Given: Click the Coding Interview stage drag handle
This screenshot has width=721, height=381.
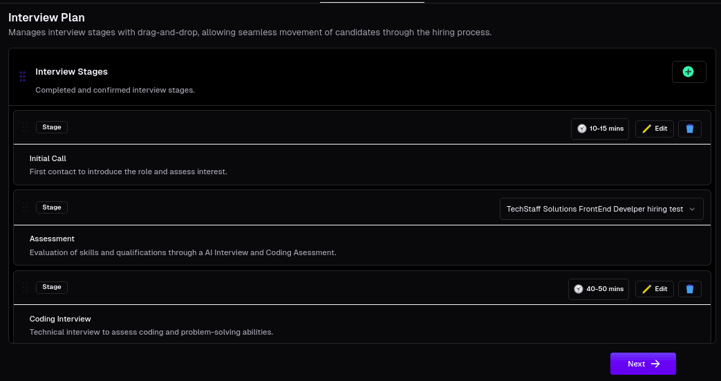Looking at the screenshot, I should click(26, 288).
